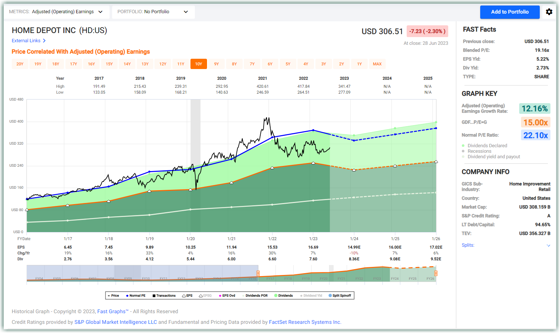The width and height of the screenshot is (560, 333).
Task: Open the FactSet Research Systems Inc. link
Action: [305, 322]
